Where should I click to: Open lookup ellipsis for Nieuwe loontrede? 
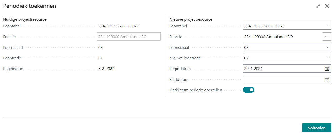pyautogui.click(x=327, y=58)
